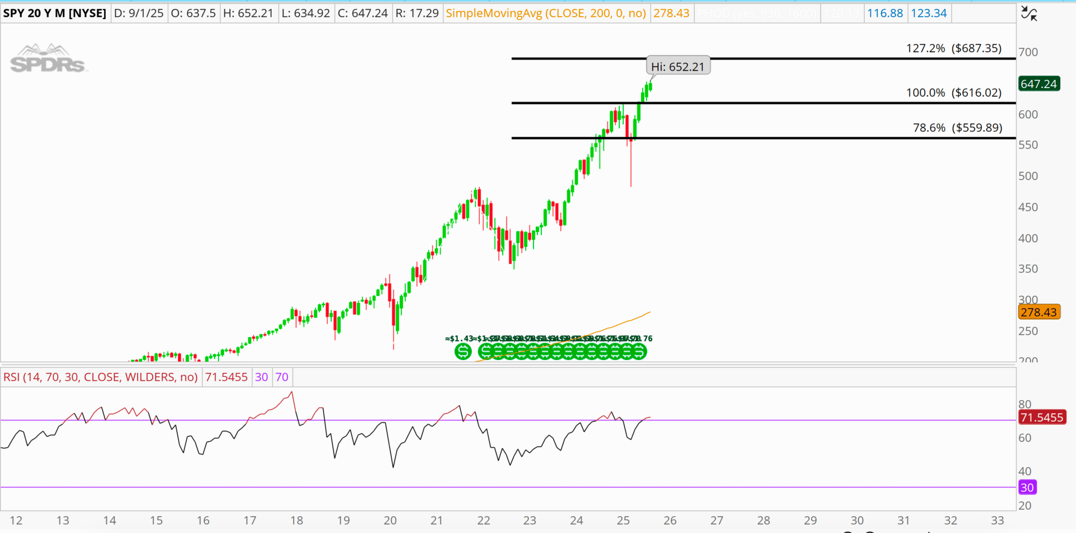Click the 80 label on RSI axis
The image size is (1076, 533).
click(x=1025, y=404)
